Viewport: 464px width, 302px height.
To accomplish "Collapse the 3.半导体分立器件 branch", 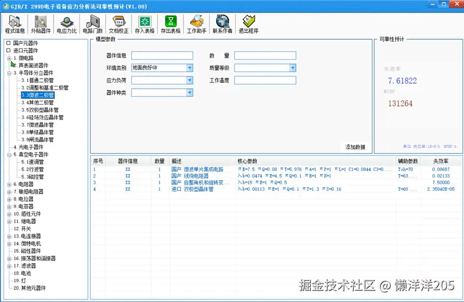I will click(x=8, y=73).
